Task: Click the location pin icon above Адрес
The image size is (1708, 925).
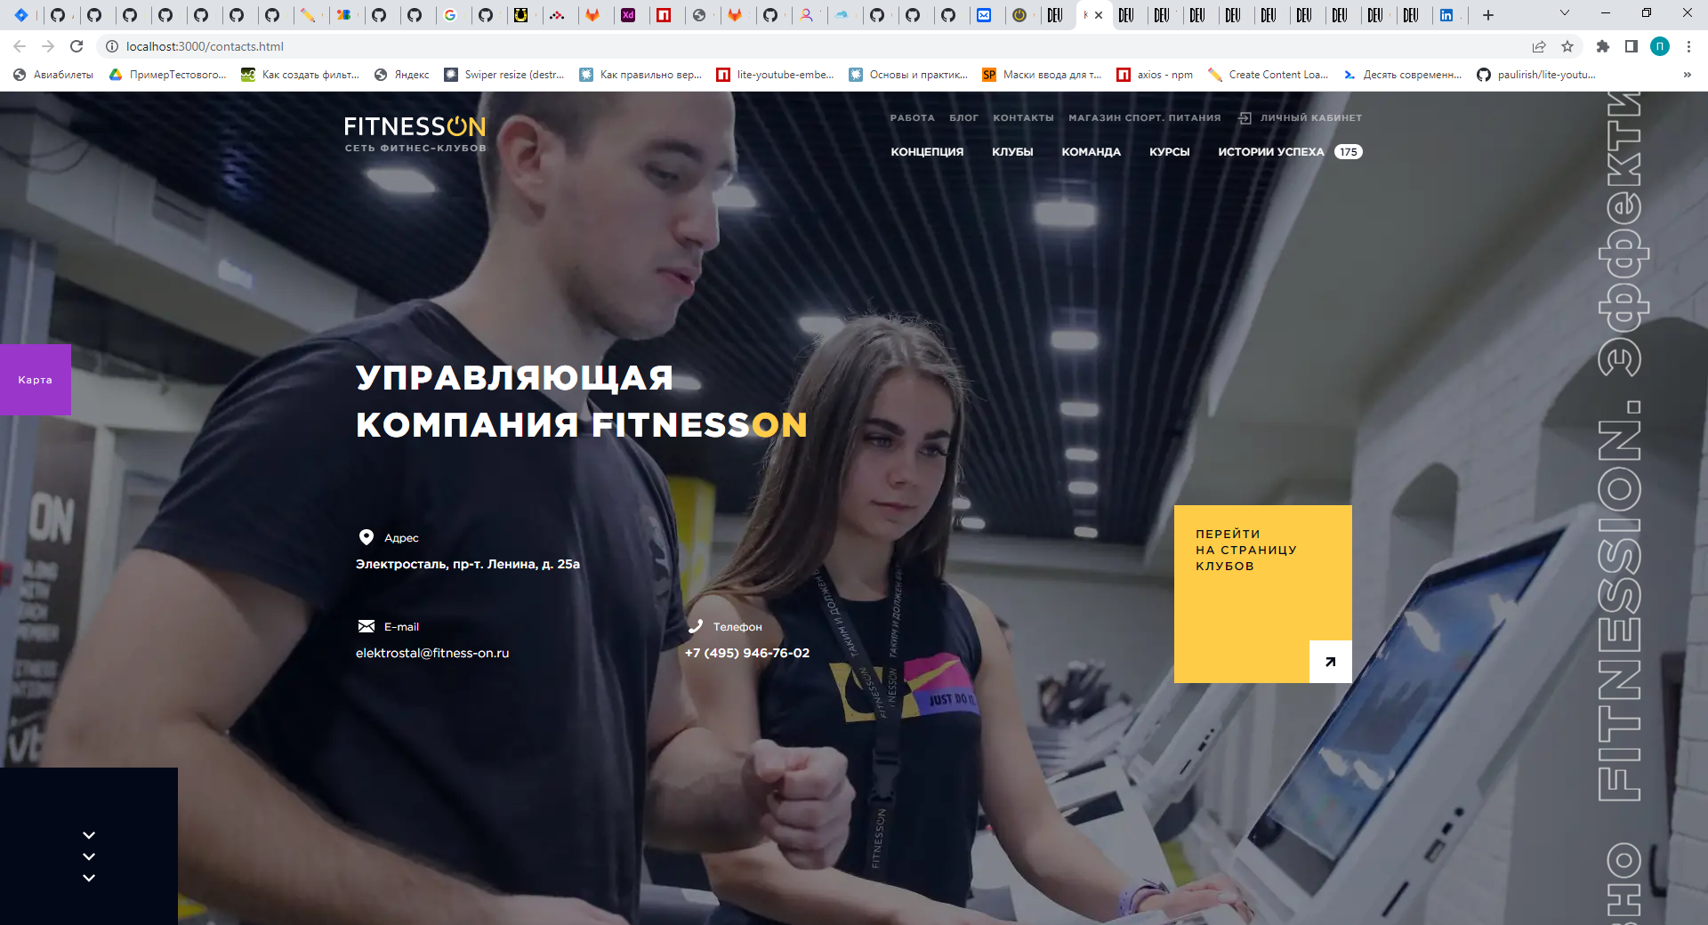Action: click(x=366, y=536)
